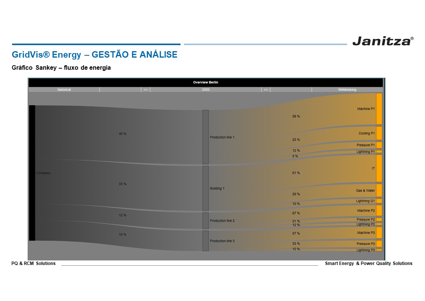Click the 'GridVis® Energy – GESTÃO E ANÁLISE' heading
Viewport: 425px width, 301px height.
[94, 55]
